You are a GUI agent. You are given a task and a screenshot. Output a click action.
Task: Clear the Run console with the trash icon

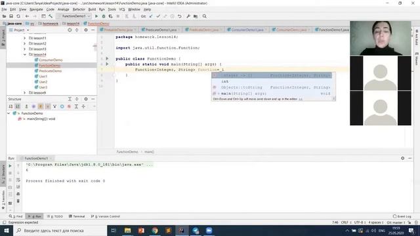pyautogui.click(x=18, y=201)
